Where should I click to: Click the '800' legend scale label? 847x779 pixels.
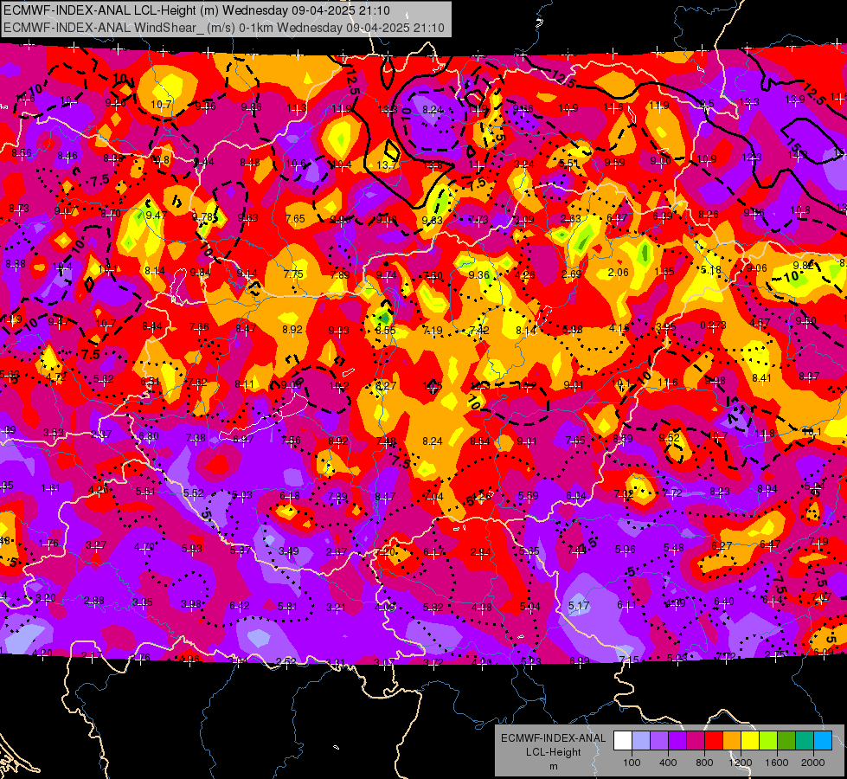[x=704, y=763]
